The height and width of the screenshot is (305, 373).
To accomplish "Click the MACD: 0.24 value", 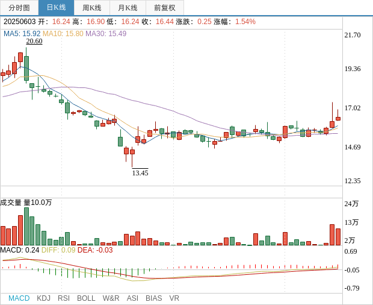I will click(20, 250).
